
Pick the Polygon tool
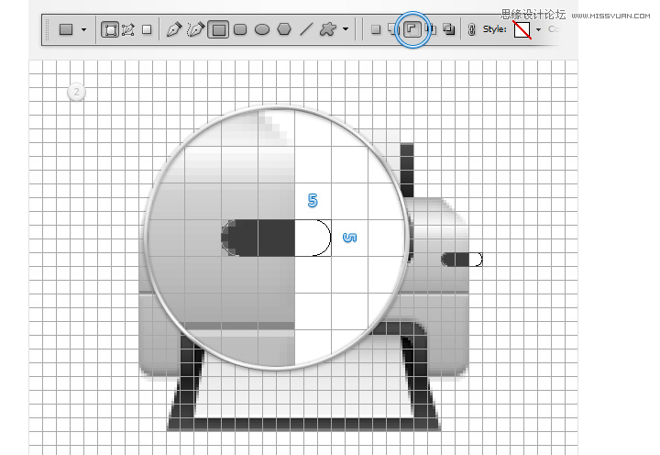pos(284,29)
